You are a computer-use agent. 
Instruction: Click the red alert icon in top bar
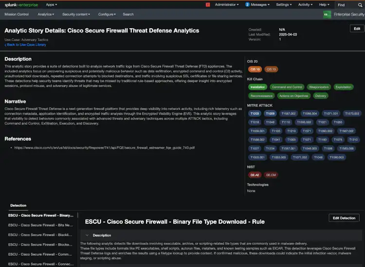[207, 4]
